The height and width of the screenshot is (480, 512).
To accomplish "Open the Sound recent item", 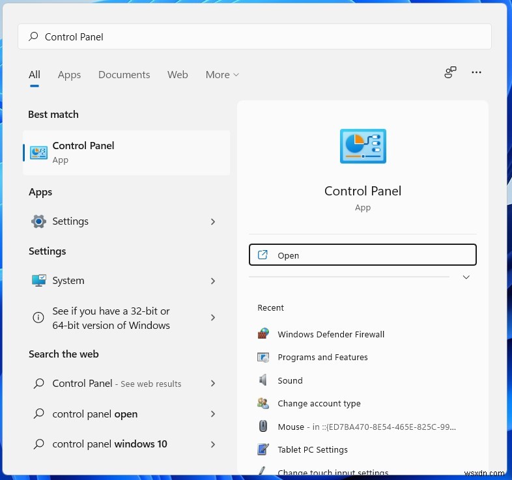I will coord(290,381).
